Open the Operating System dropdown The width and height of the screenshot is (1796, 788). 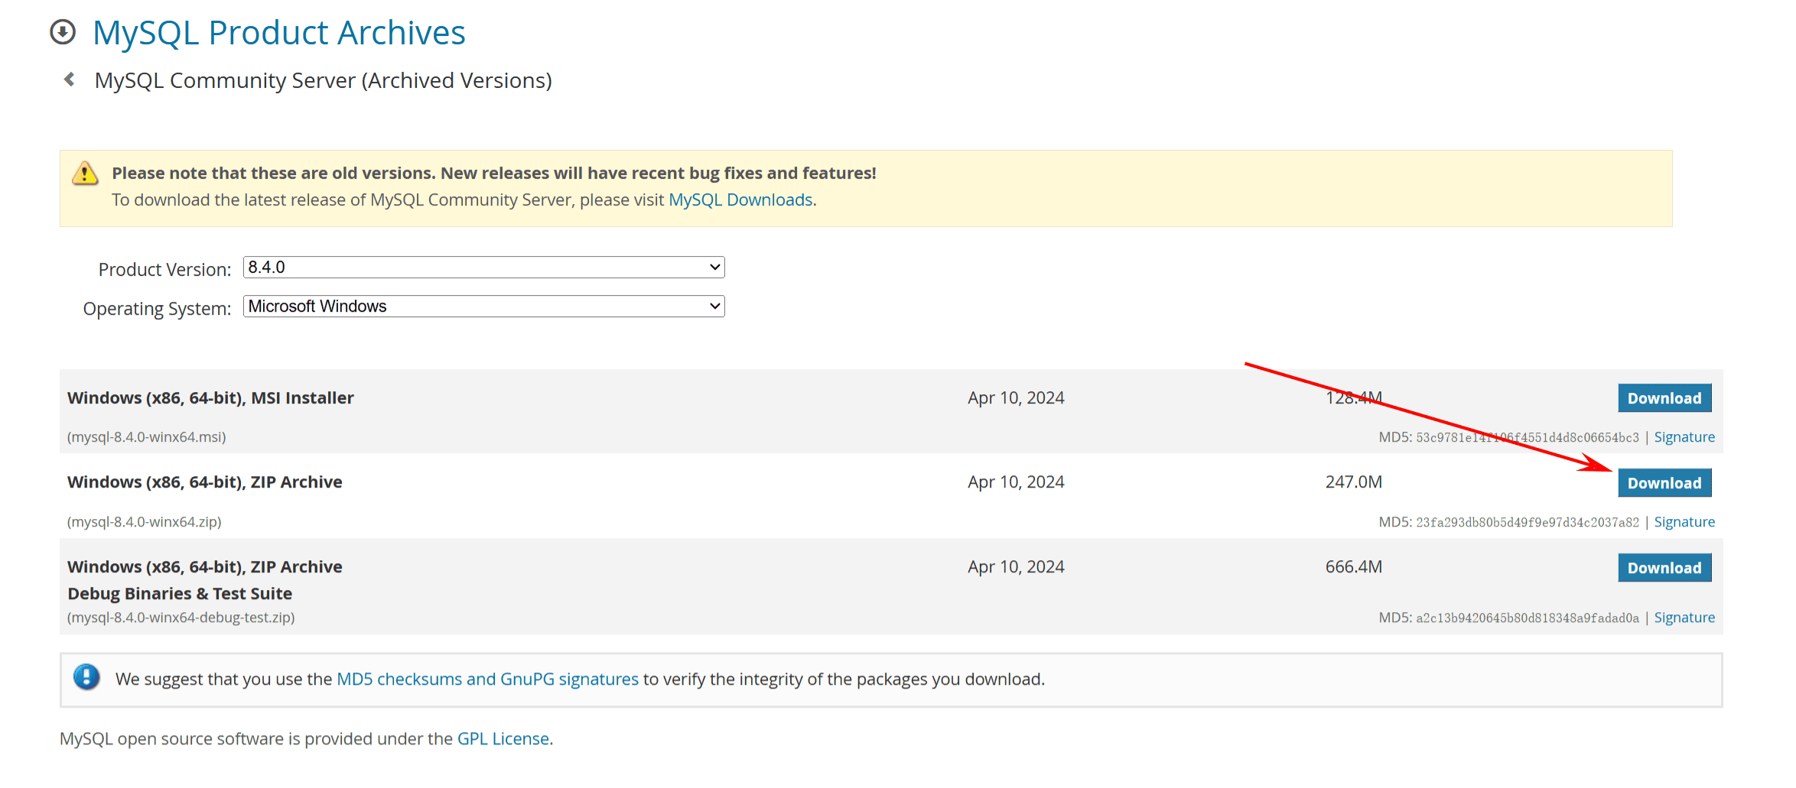[483, 306]
